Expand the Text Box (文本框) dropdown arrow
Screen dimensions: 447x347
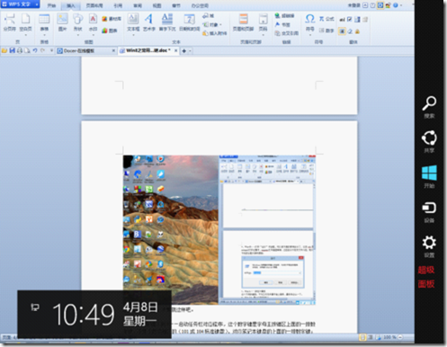133,35
